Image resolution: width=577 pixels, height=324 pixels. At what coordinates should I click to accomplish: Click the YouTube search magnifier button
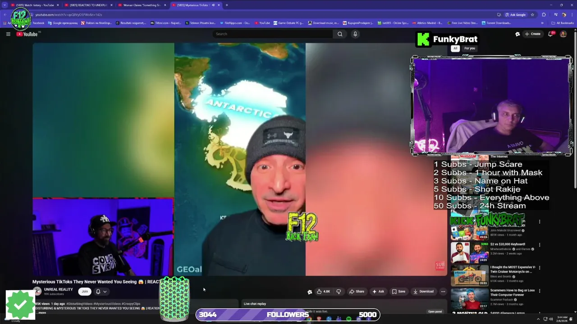click(340, 34)
